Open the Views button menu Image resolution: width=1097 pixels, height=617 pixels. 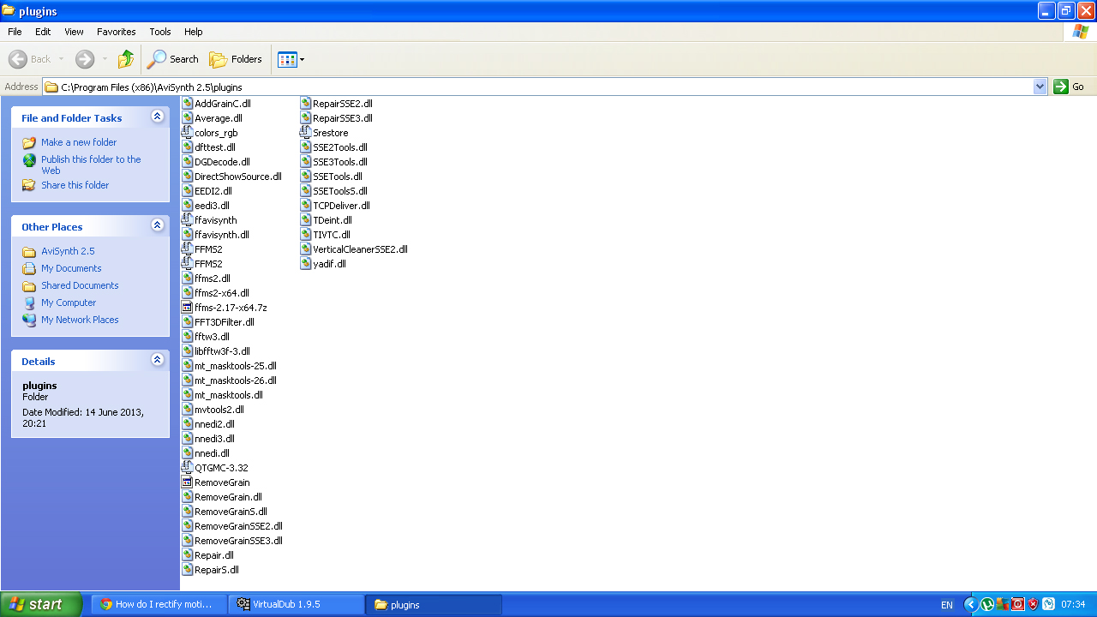291,59
